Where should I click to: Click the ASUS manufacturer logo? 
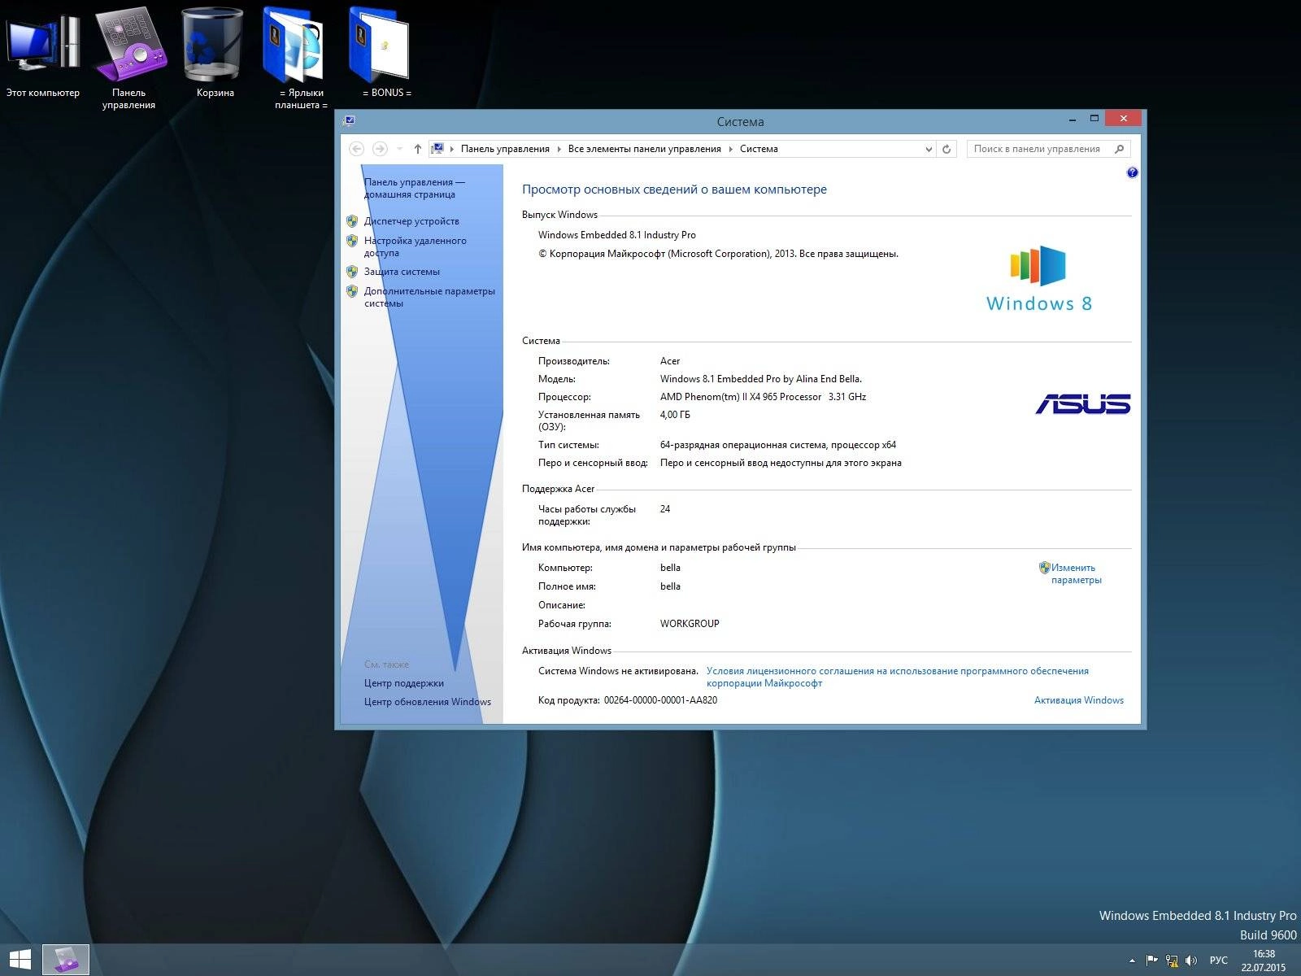click(1082, 403)
